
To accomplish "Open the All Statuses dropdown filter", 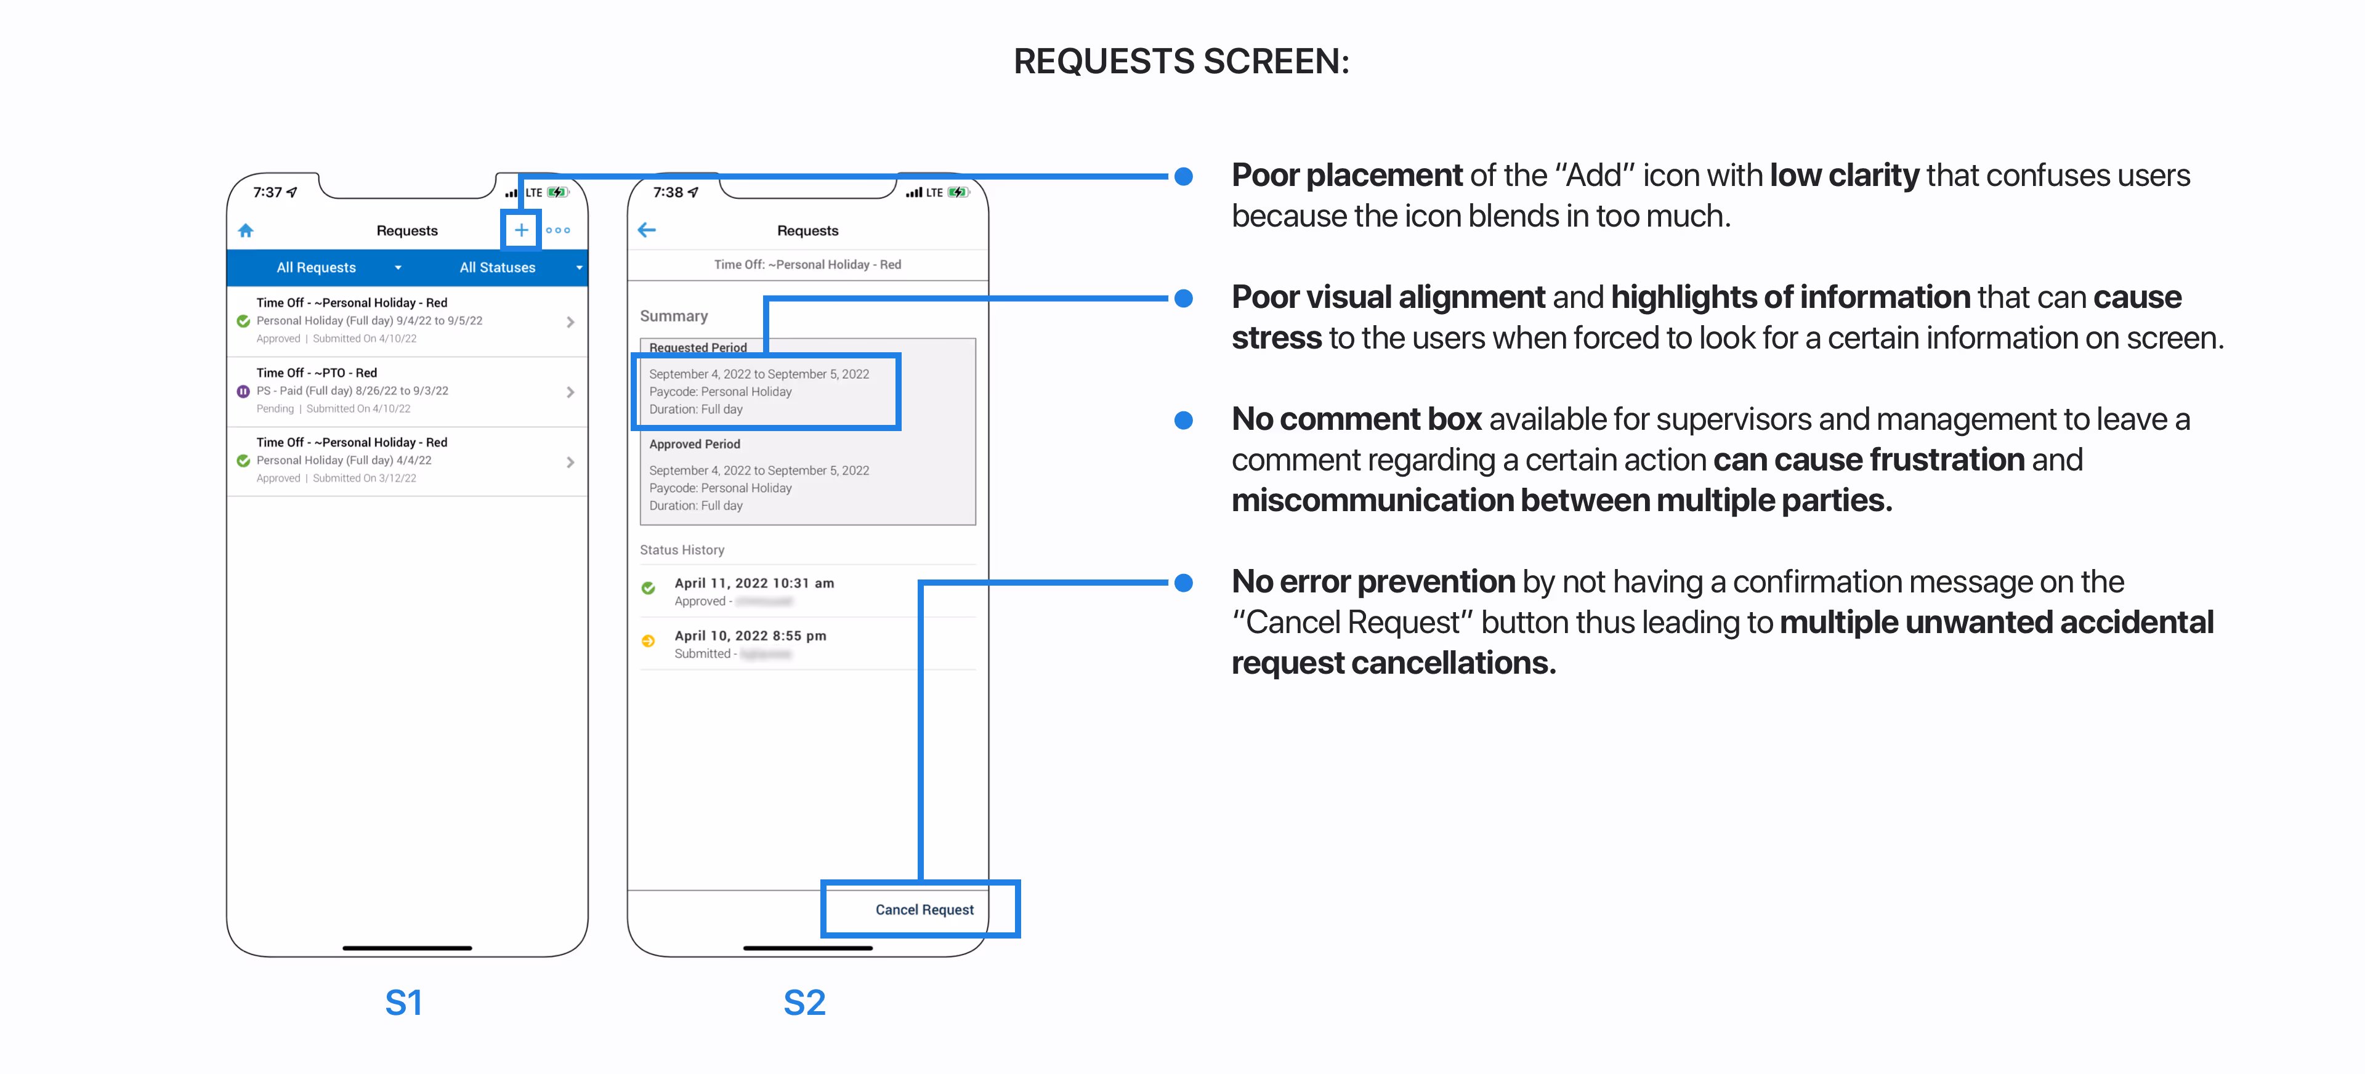I will (520, 268).
